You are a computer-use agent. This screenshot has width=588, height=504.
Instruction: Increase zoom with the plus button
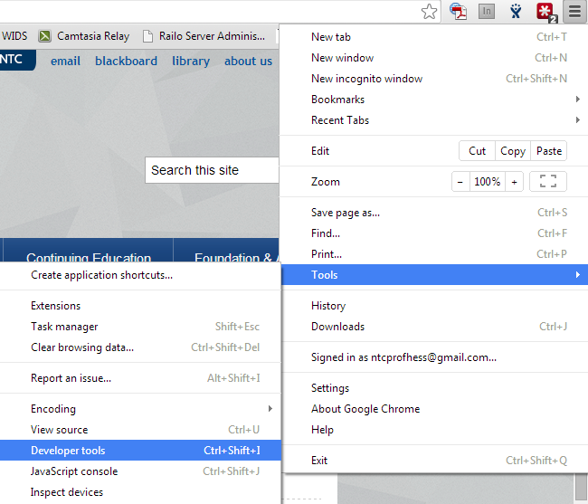(x=515, y=182)
